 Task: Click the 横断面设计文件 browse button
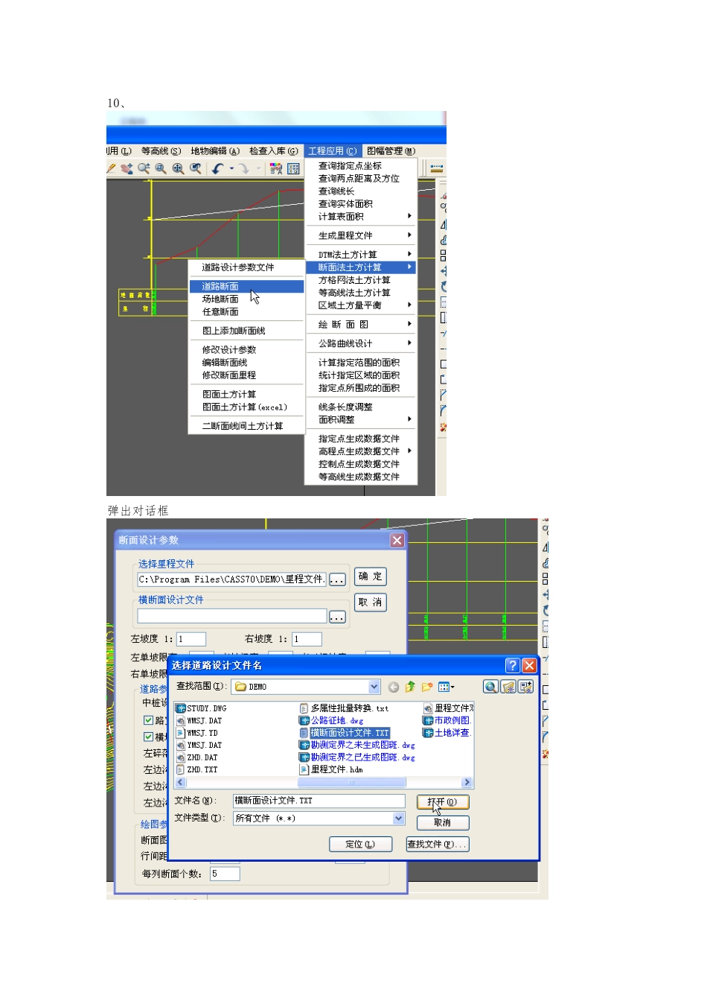pyautogui.click(x=337, y=617)
